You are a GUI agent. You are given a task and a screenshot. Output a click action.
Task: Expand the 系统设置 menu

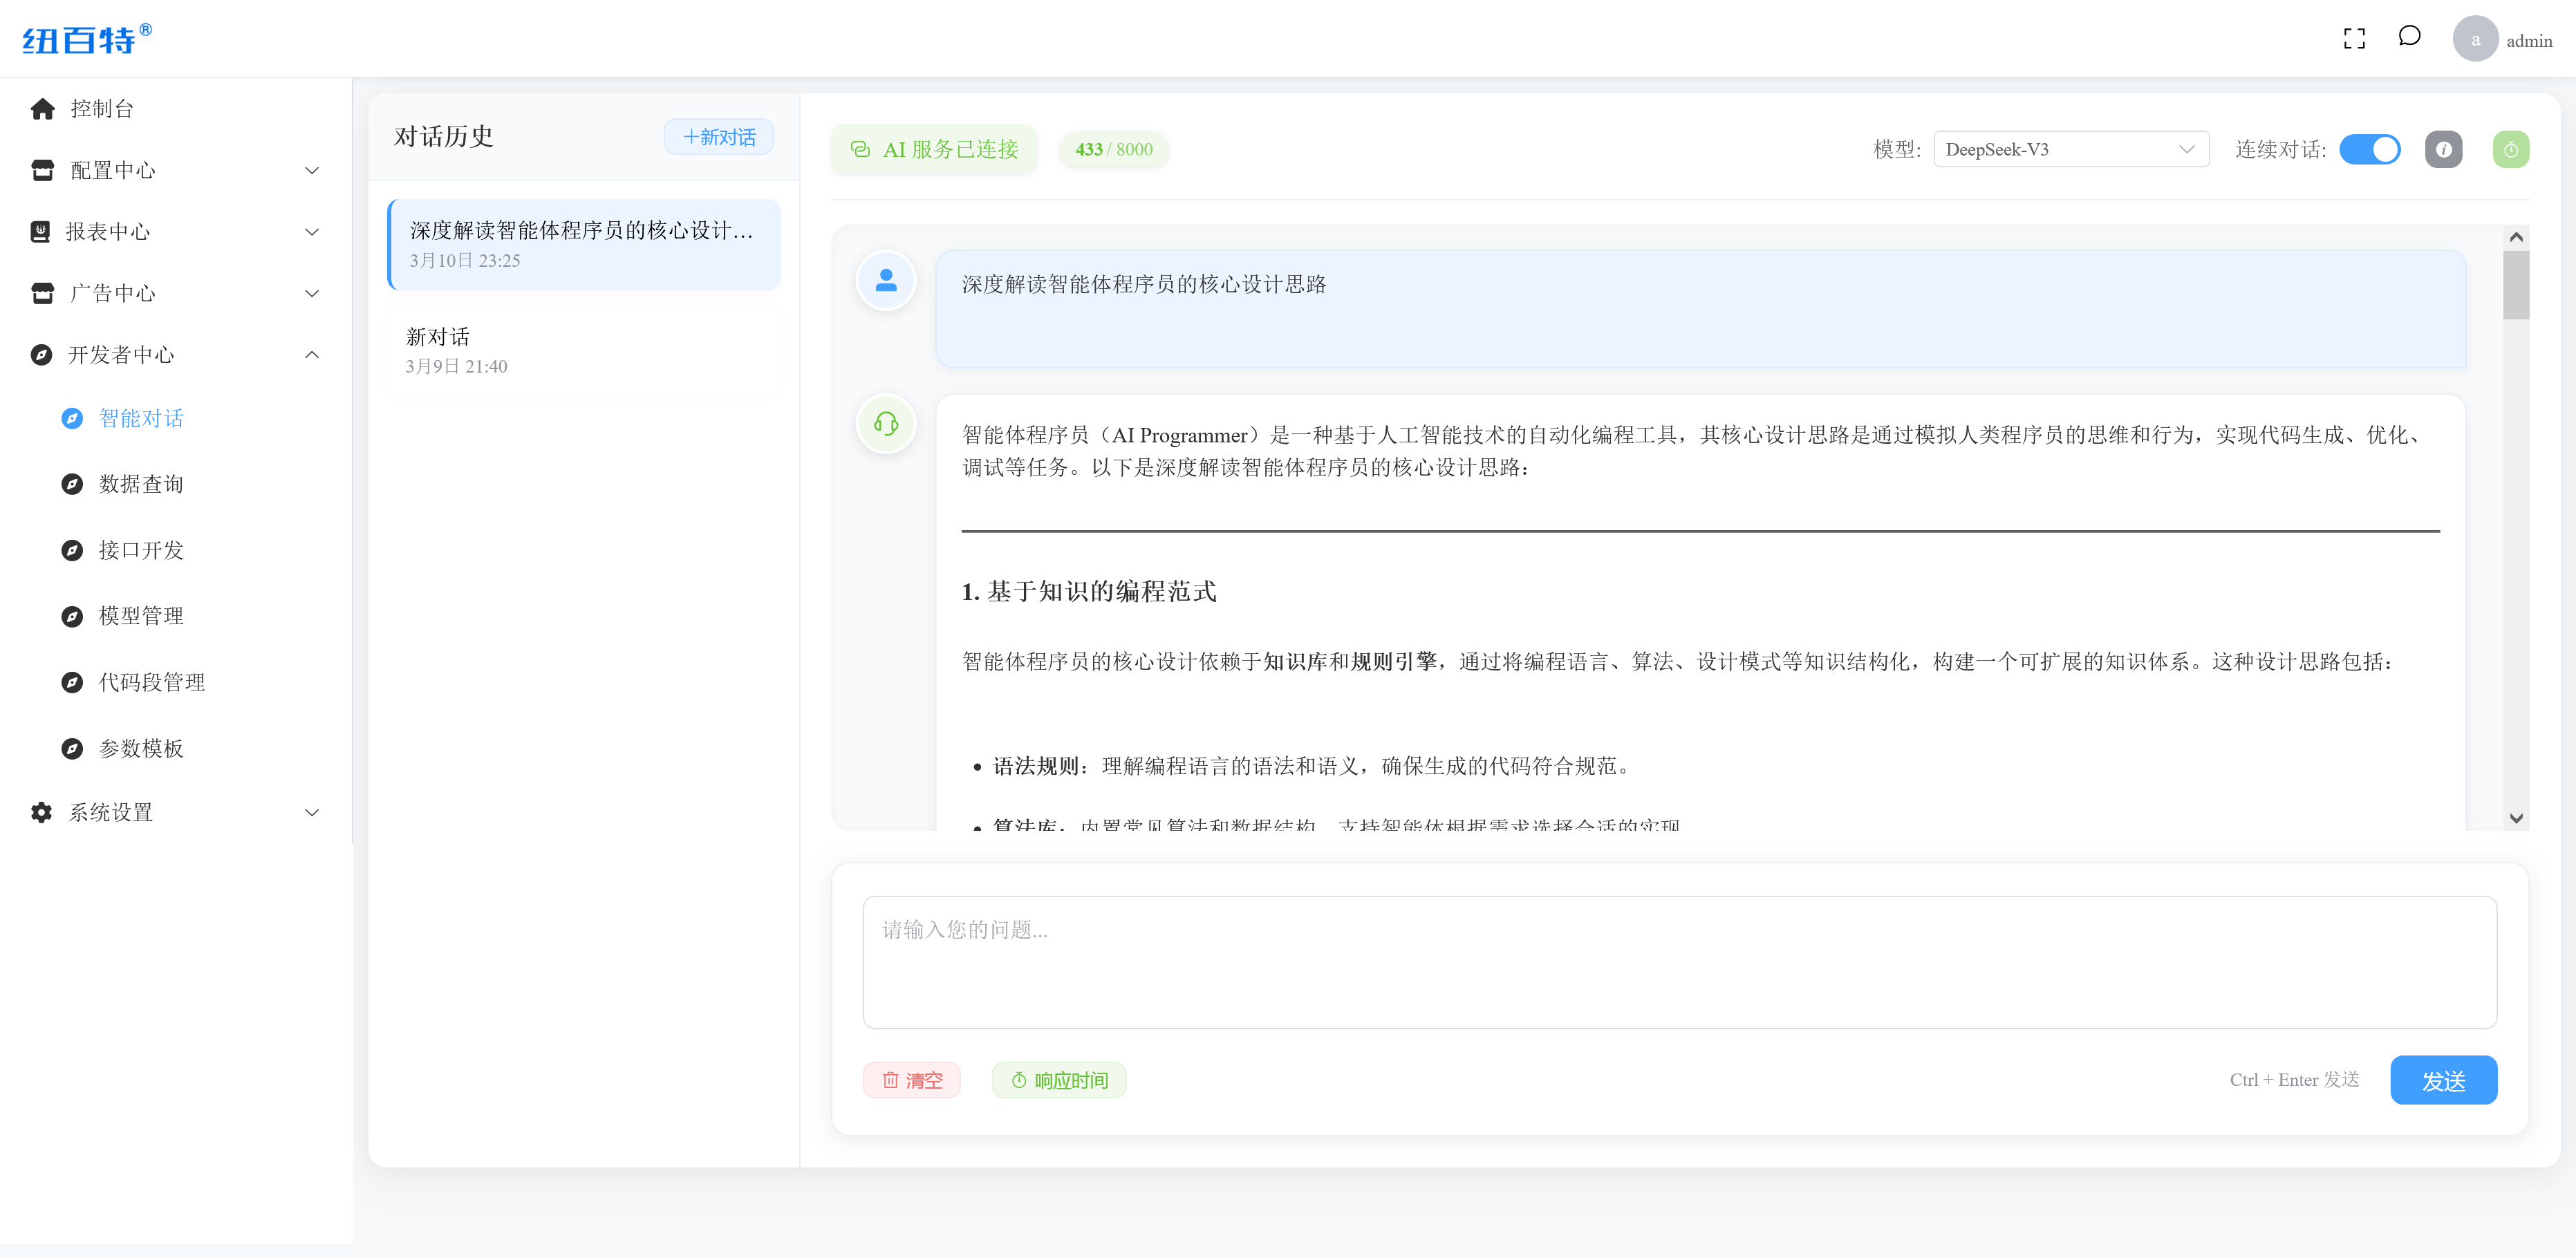pos(175,812)
